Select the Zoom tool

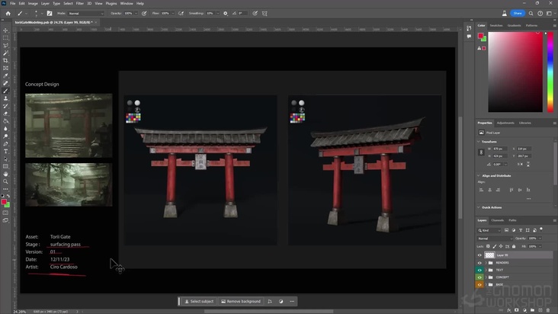click(5, 181)
